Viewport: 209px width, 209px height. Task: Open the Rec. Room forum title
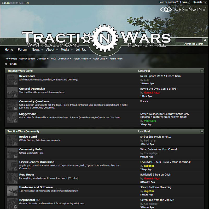27,175
